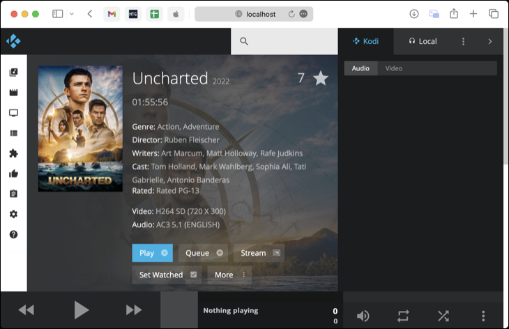The image size is (509, 329).
Task: Click the fast-forward playback button
Action: pyautogui.click(x=134, y=310)
